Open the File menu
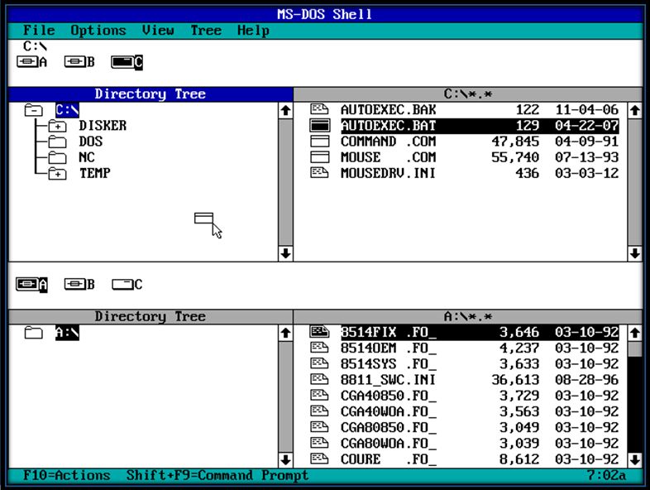This screenshot has width=650, height=490. 39,31
